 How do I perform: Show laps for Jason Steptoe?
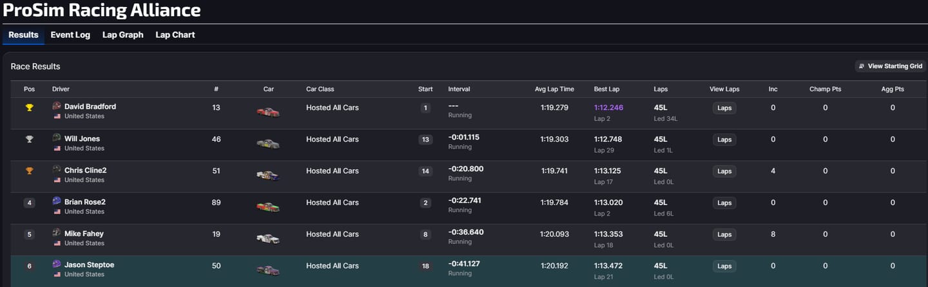[724, 266]
